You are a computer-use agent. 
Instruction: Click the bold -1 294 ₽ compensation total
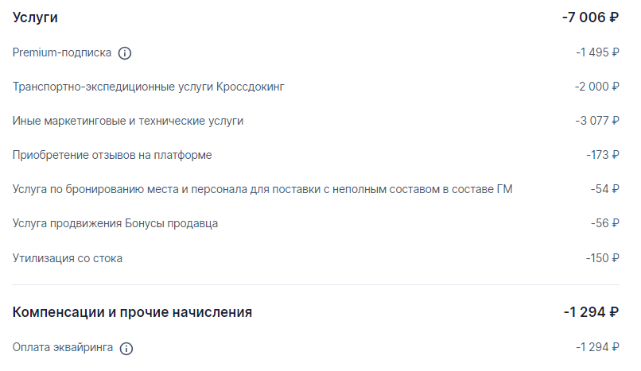click(591, 312)
